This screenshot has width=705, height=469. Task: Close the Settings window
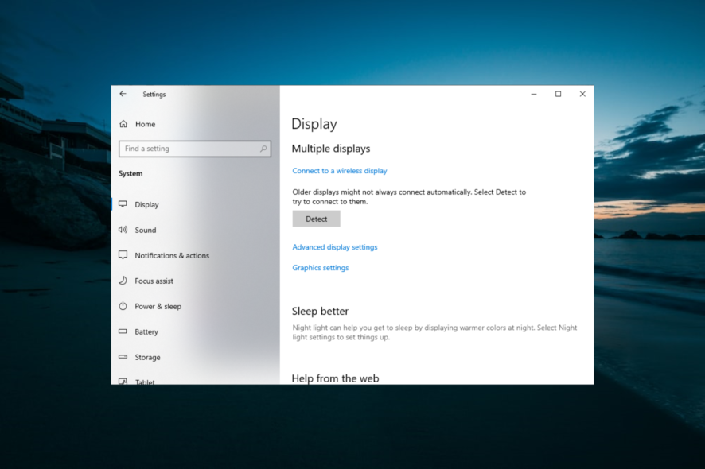pos(582,94)
